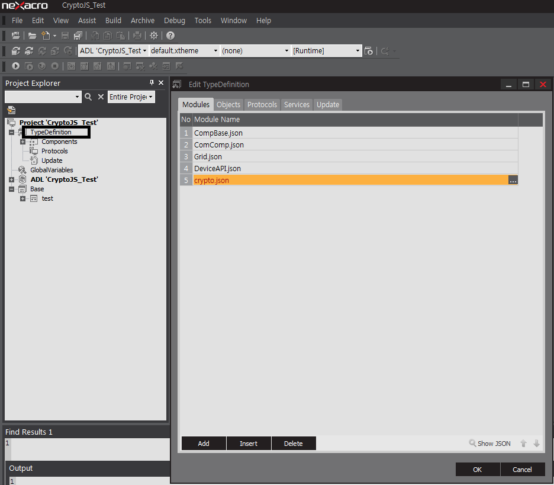
Task: Click the Paste toolbar icon
Action: [121, 36]
